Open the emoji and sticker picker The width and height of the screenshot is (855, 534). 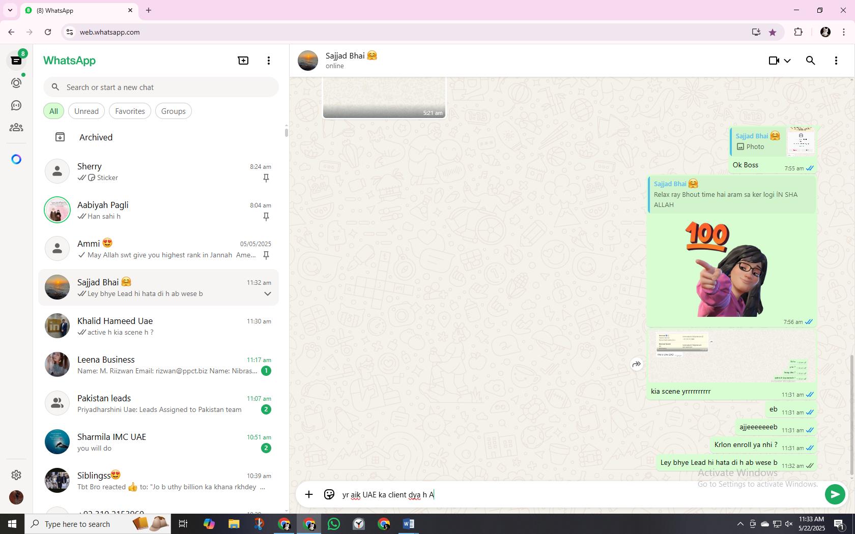click(329, 494)
